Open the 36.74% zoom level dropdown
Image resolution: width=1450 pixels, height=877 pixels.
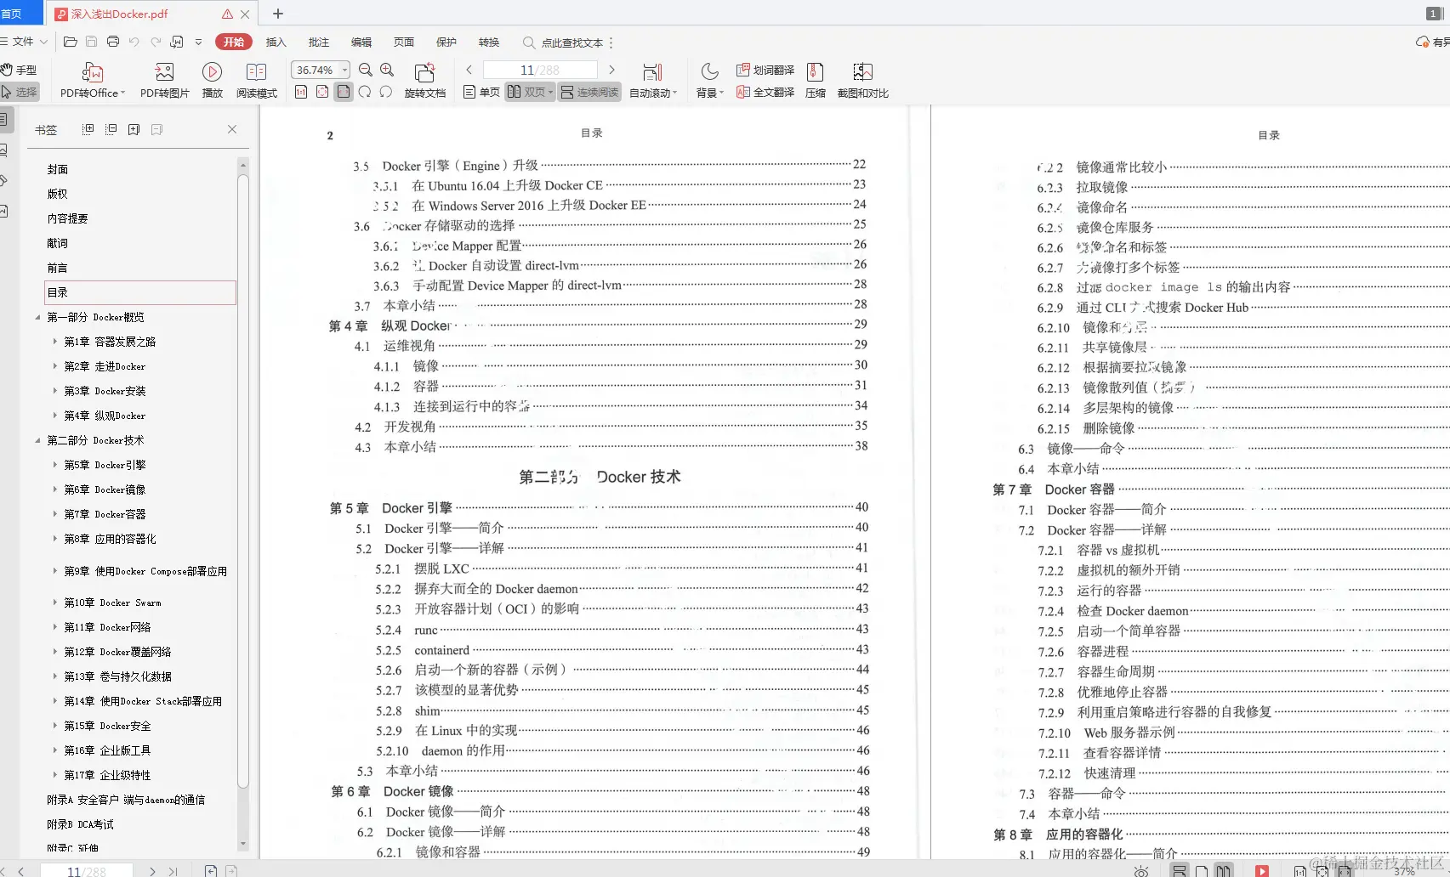point(320,70)
